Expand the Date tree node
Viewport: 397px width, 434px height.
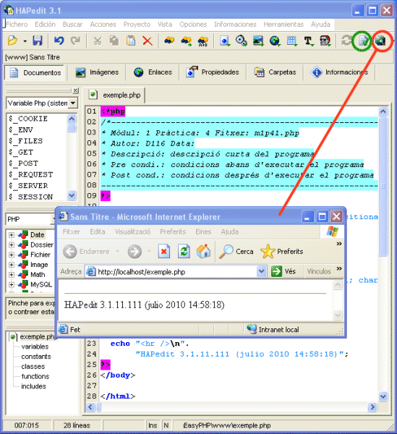tap(12, 235)
